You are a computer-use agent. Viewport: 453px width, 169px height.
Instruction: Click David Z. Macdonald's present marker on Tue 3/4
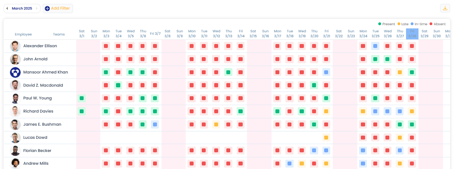118,85
